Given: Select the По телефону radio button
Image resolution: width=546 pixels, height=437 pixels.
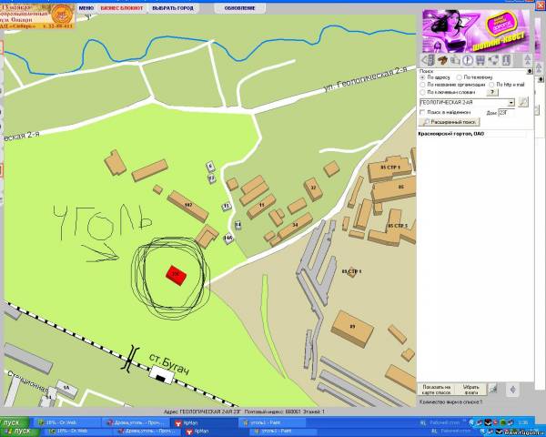Looking at the screenshot, I should 460,77.
